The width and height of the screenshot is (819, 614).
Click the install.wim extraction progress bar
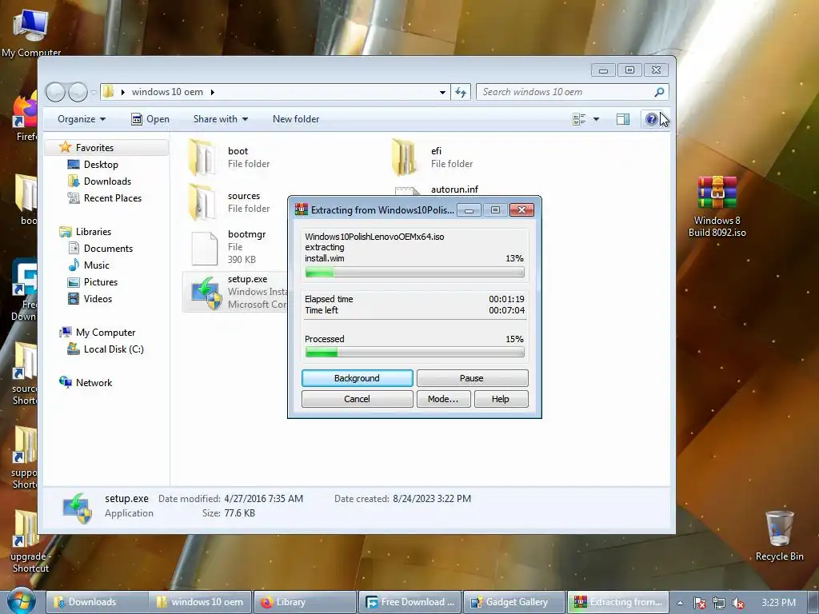415,272
